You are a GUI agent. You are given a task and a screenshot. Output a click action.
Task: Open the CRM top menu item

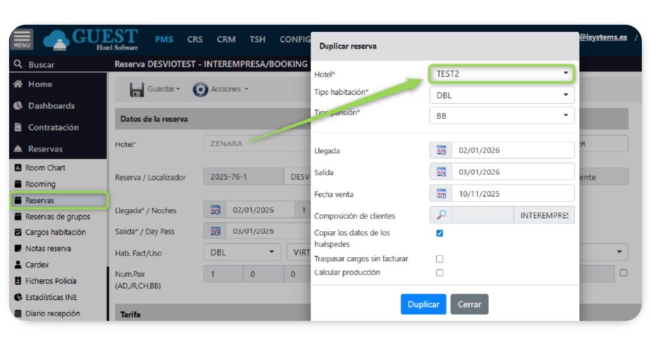(226, 40)
